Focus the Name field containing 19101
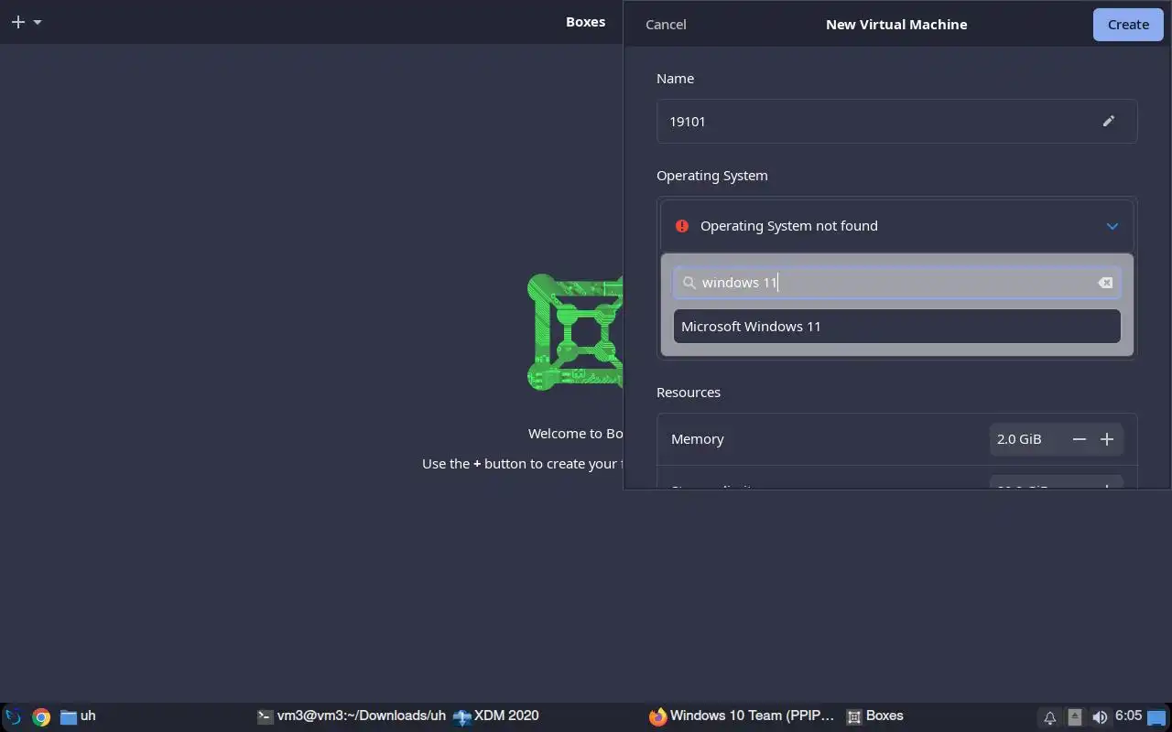Image resolution: width=1172 pixels, height=732 pixels. click(896, 121)
